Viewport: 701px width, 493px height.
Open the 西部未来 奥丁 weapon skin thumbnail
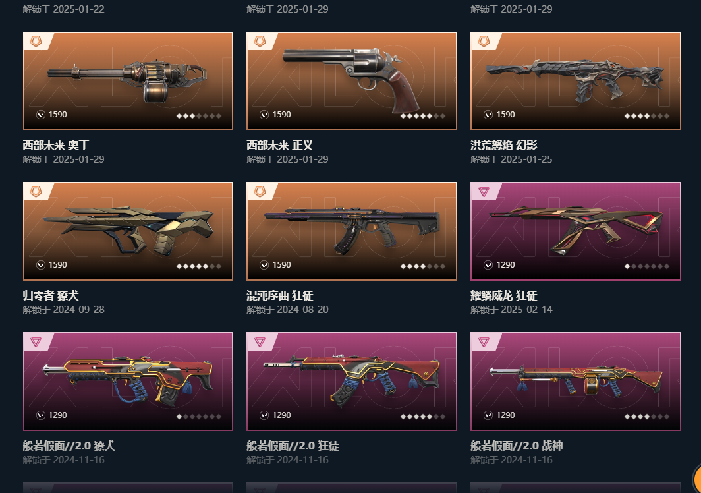click(x=128, y=81)
